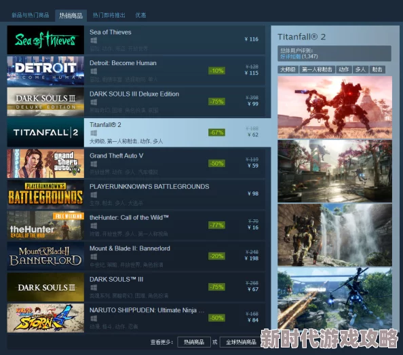Open the 新品与热门商品 tab
The height and width of the screenshot is (355, 403).
pyautogui.click(x=31, y=15)
